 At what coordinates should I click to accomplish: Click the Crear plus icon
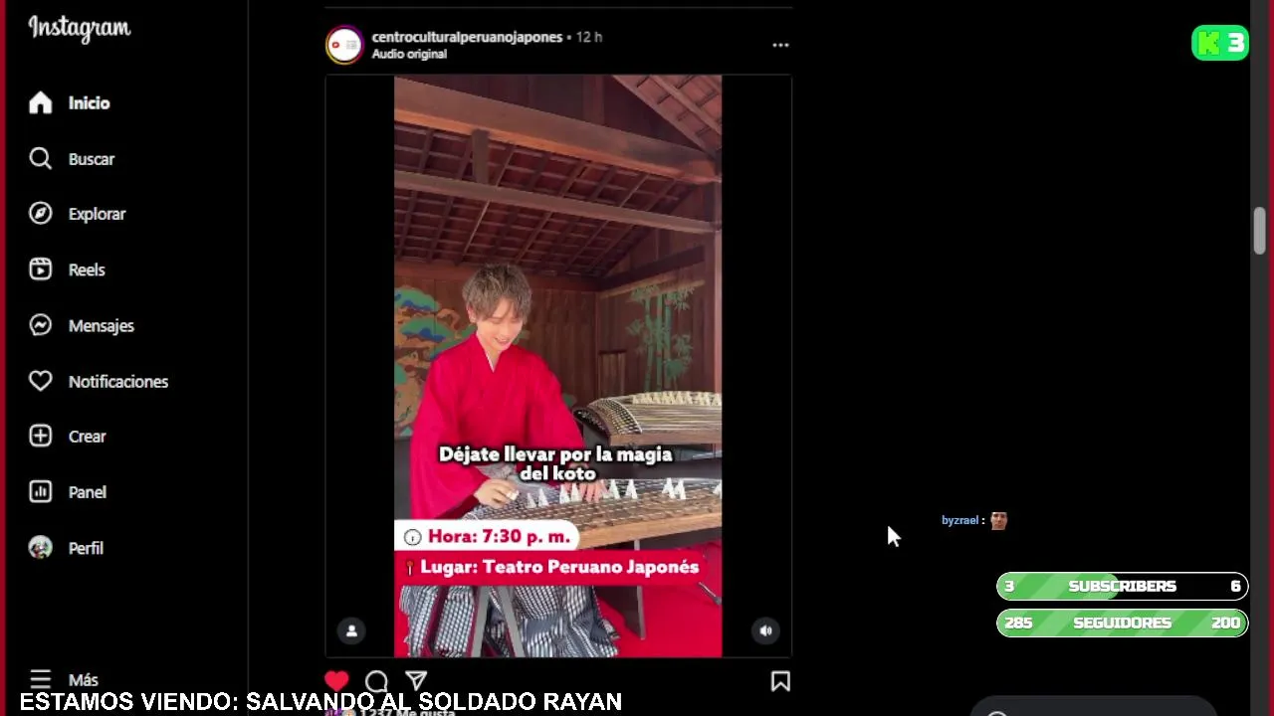point(40,437)
